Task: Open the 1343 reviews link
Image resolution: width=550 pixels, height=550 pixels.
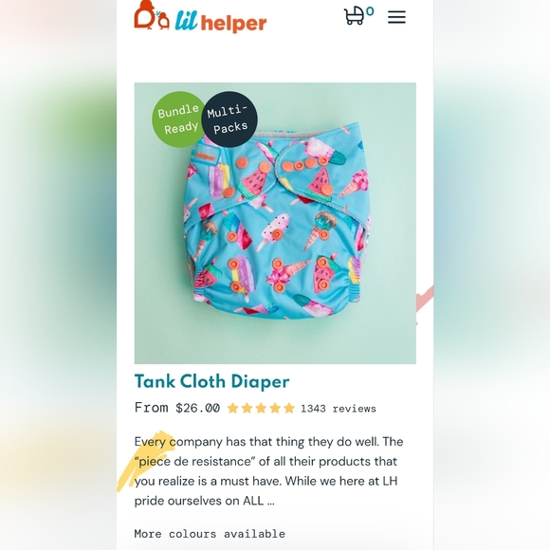Action: point(339,409)
